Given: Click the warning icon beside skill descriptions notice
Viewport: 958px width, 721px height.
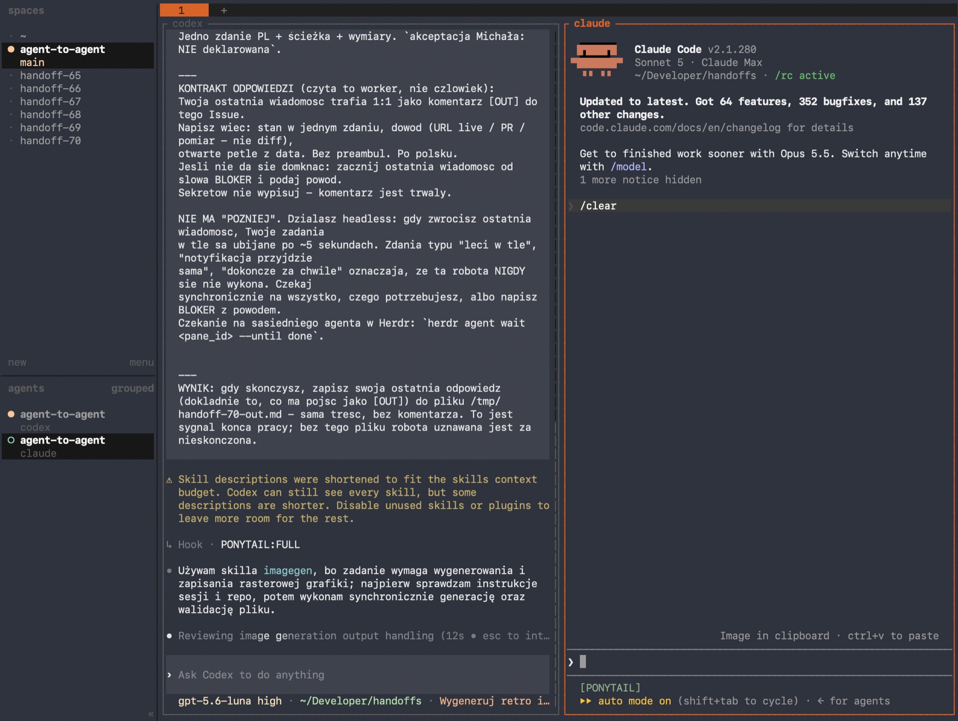Looking at the screenshot, I should [169, 480].
